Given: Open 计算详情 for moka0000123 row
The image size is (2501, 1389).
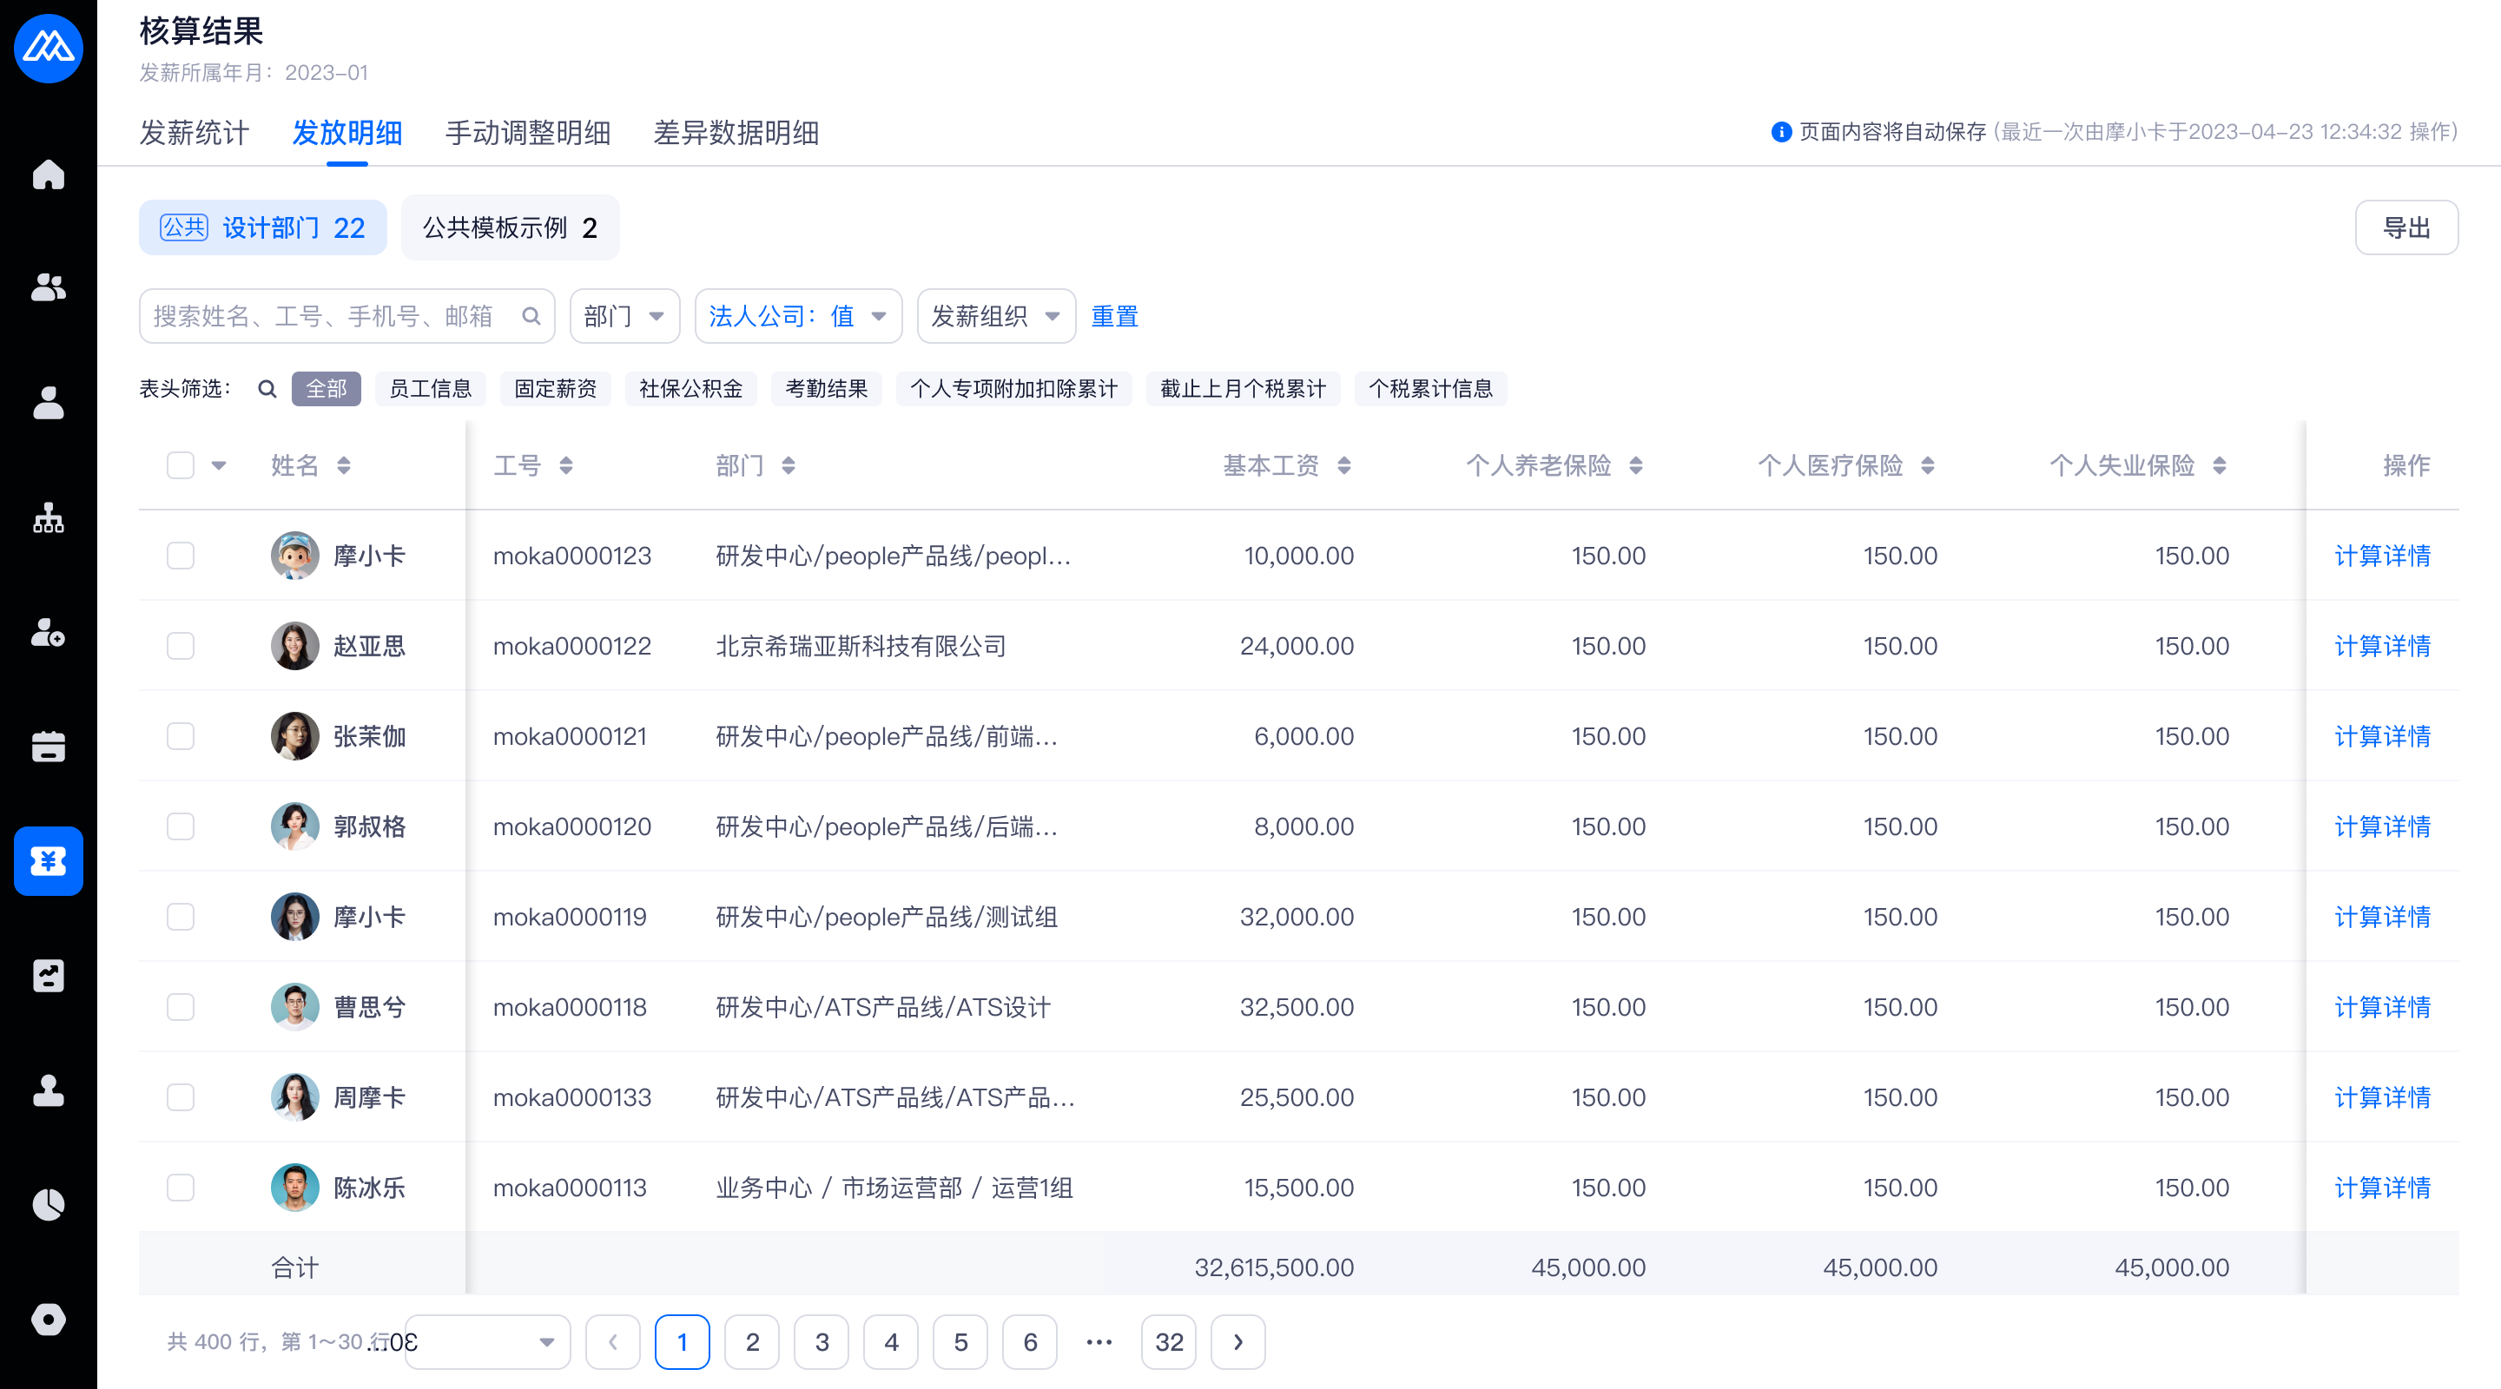Looking at the screenshot, I should click(x=2381, y=556).
